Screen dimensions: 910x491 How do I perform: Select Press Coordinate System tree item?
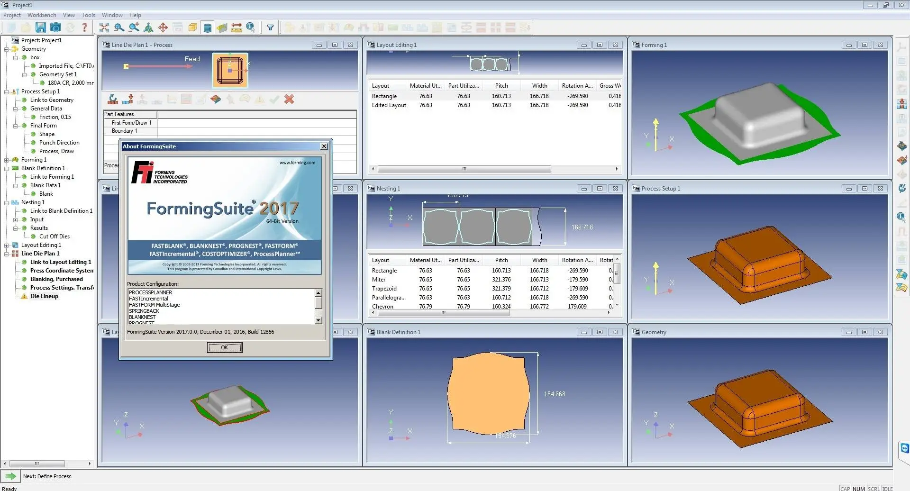[62, 271]
